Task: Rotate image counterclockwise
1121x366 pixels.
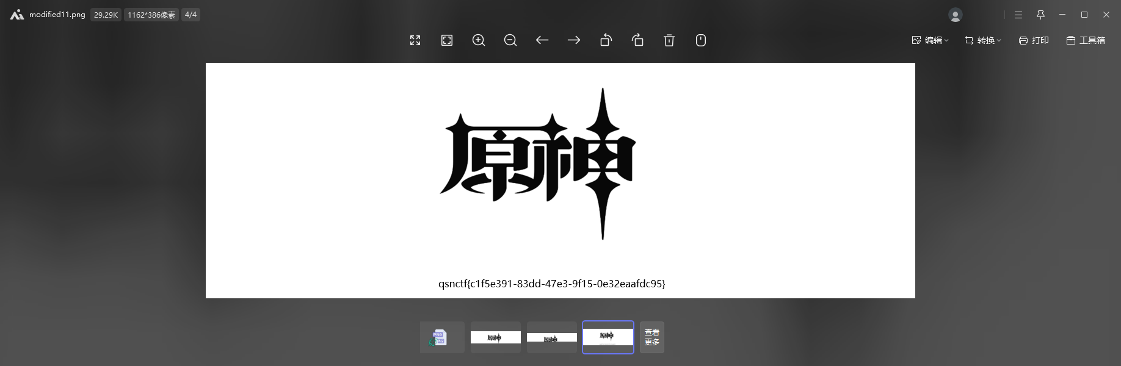Action: tap(606, 40)
